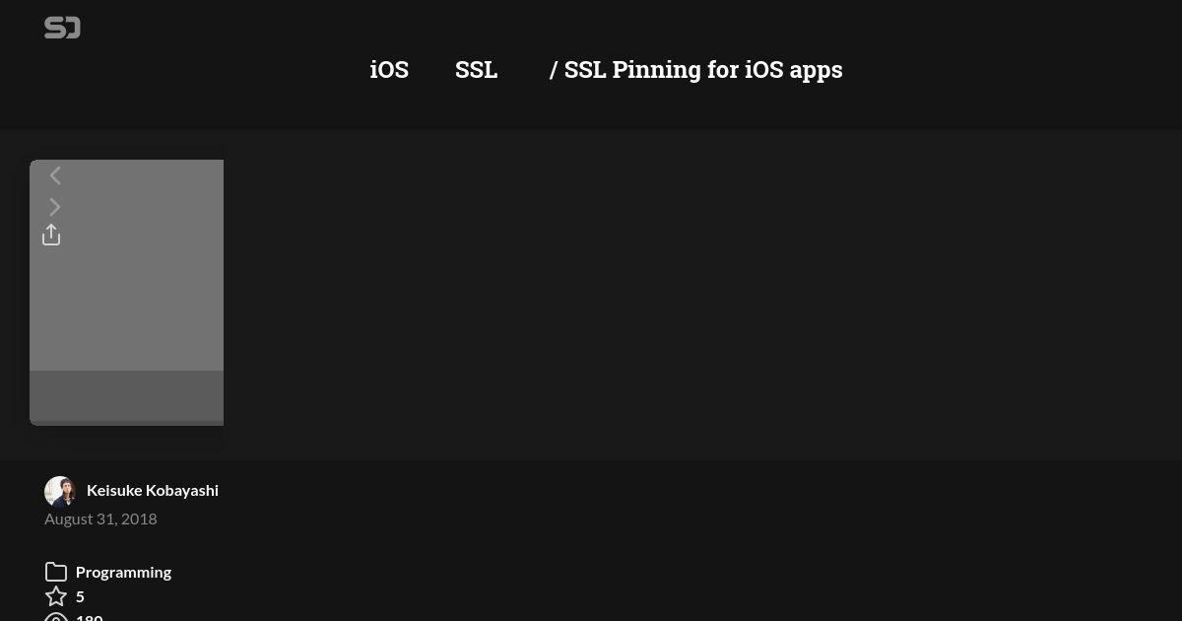Click the "SSL Pinning for iOS apps" title
1182x621 pixels.
pyautogui.click(x=703, y=70)
